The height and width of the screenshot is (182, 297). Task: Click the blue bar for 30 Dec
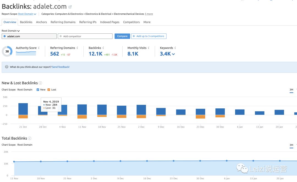pos(220,112)
